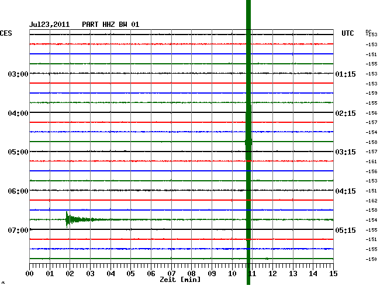Click the 'UTC' timezone label
380x289 pixels.
pyautogui.click(x=348, y=34)
